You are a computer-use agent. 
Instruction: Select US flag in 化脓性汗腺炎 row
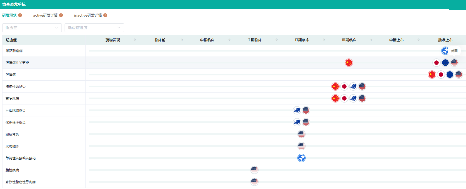(x=306, y=122)
